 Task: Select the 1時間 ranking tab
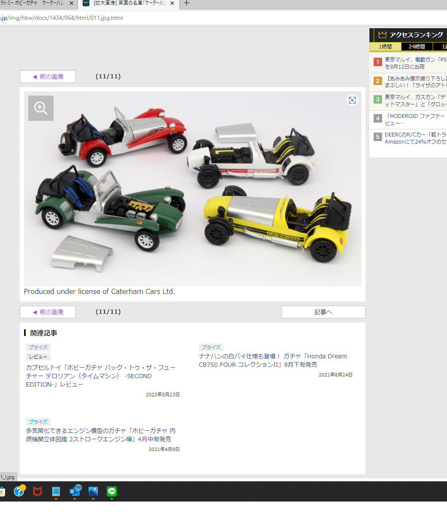[x=385, y=47]
